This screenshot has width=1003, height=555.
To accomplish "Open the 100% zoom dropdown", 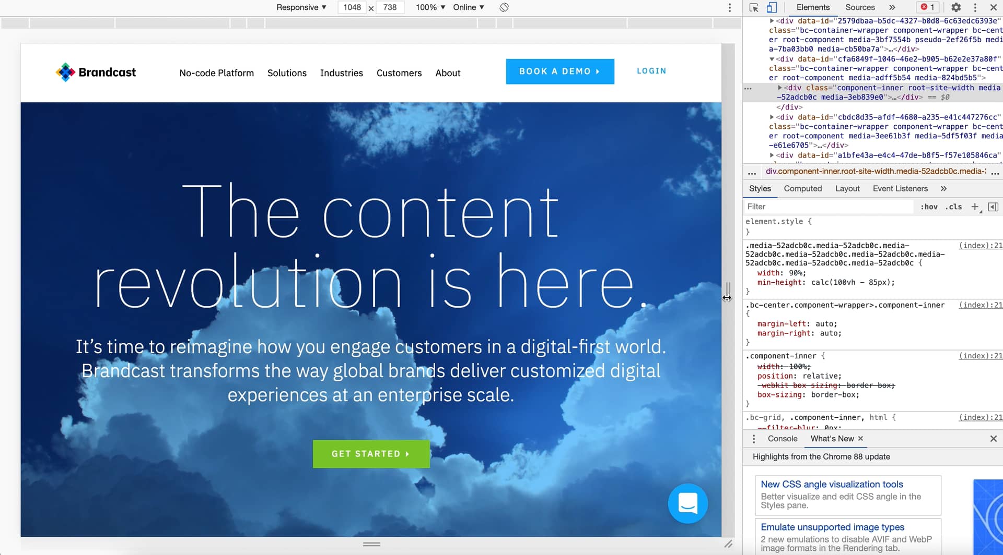I will (430, 7).
